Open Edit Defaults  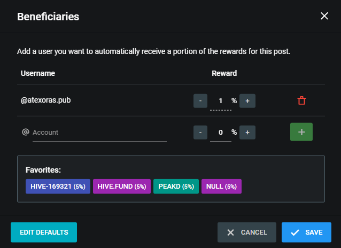click(x=44, y=232)
